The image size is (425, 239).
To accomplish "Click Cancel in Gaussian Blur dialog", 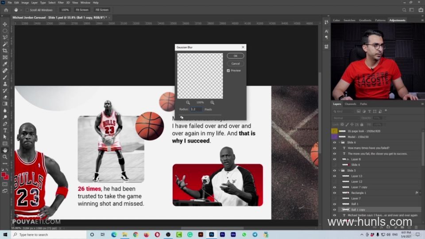I will (x=235, y=64).
